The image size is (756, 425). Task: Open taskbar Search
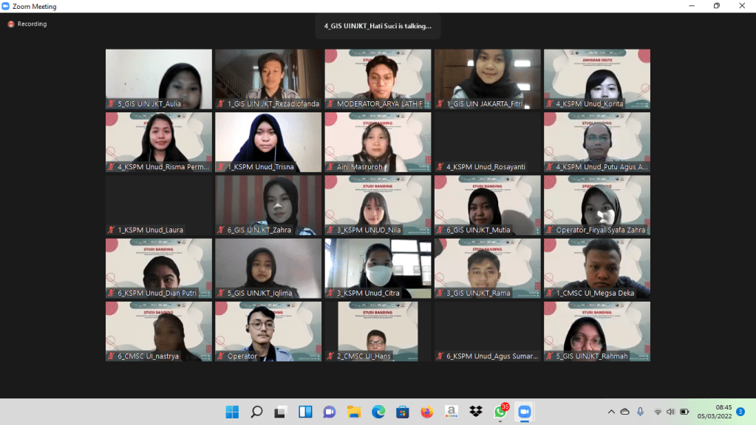pos(256,412)
